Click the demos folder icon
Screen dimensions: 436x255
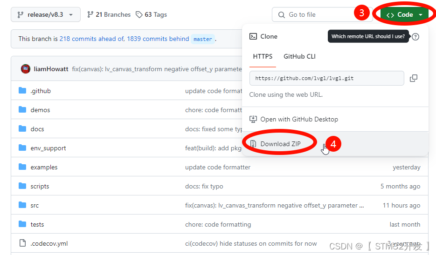[x=22, y=110]
